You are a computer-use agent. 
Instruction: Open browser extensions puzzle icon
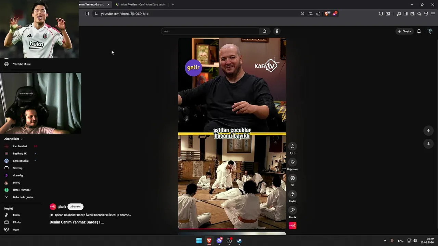pyautogui.click(x=381, y=14)
